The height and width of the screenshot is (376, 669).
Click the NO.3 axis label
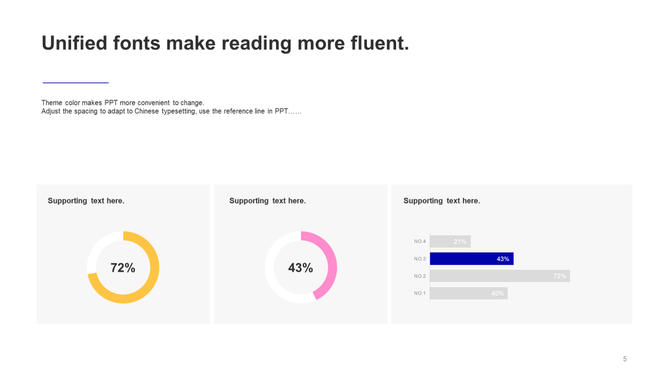pyautogui.click(x=420, y=258)
